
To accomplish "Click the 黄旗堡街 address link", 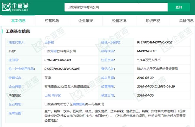I will pyautogui.click(x=79, y=104).
